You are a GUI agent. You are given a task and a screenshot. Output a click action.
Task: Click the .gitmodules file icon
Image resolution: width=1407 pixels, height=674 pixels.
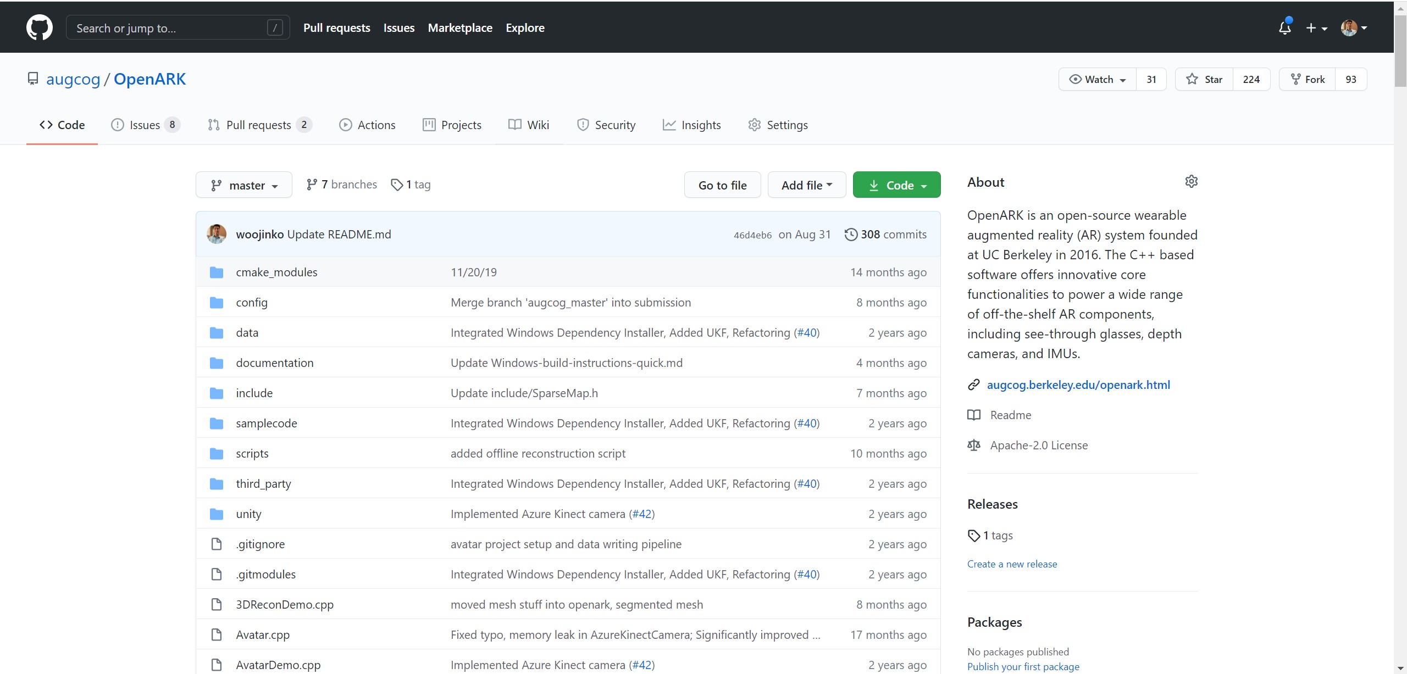[217, 574]
